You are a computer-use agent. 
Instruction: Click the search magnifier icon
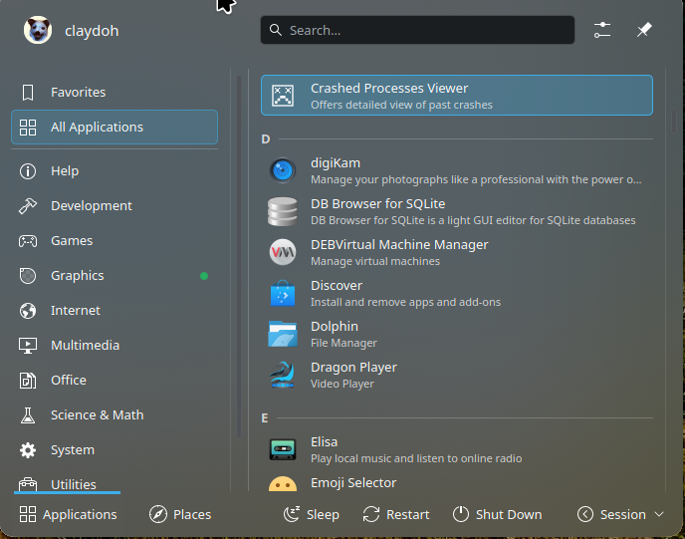(x=275, y=30)
